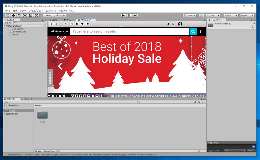
Task: Open the ゲームオブジェクト menu
Action: pyautogui.click(x=36, y=11)
